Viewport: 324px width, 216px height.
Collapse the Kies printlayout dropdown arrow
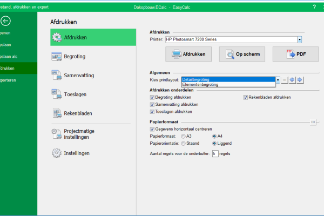point(278,80)
